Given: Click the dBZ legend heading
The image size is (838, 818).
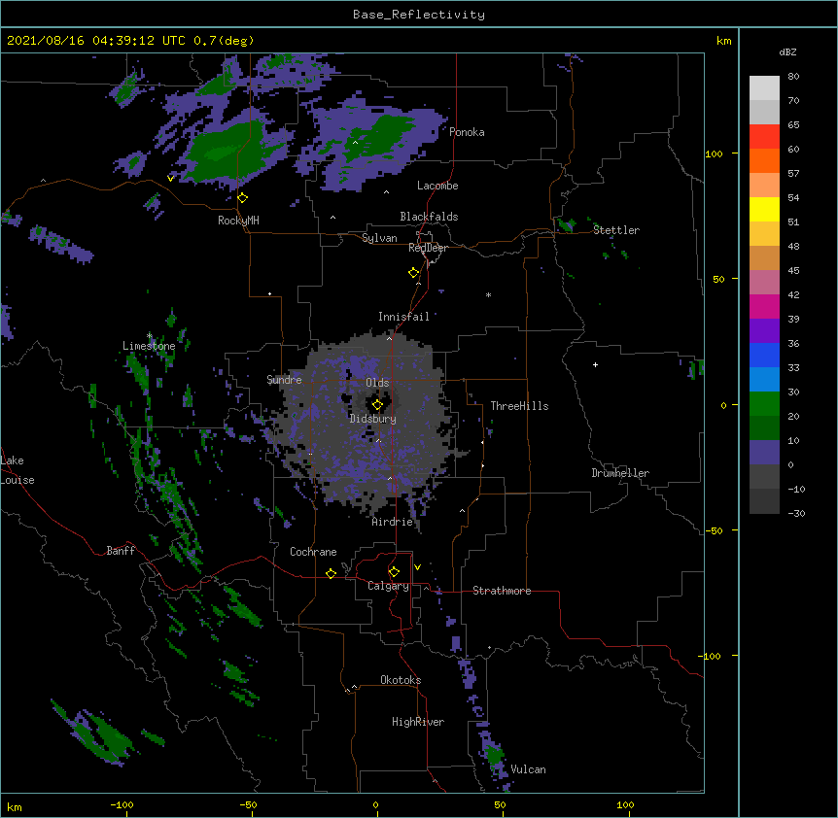Looking at the screenshot, I should [787, 51].
